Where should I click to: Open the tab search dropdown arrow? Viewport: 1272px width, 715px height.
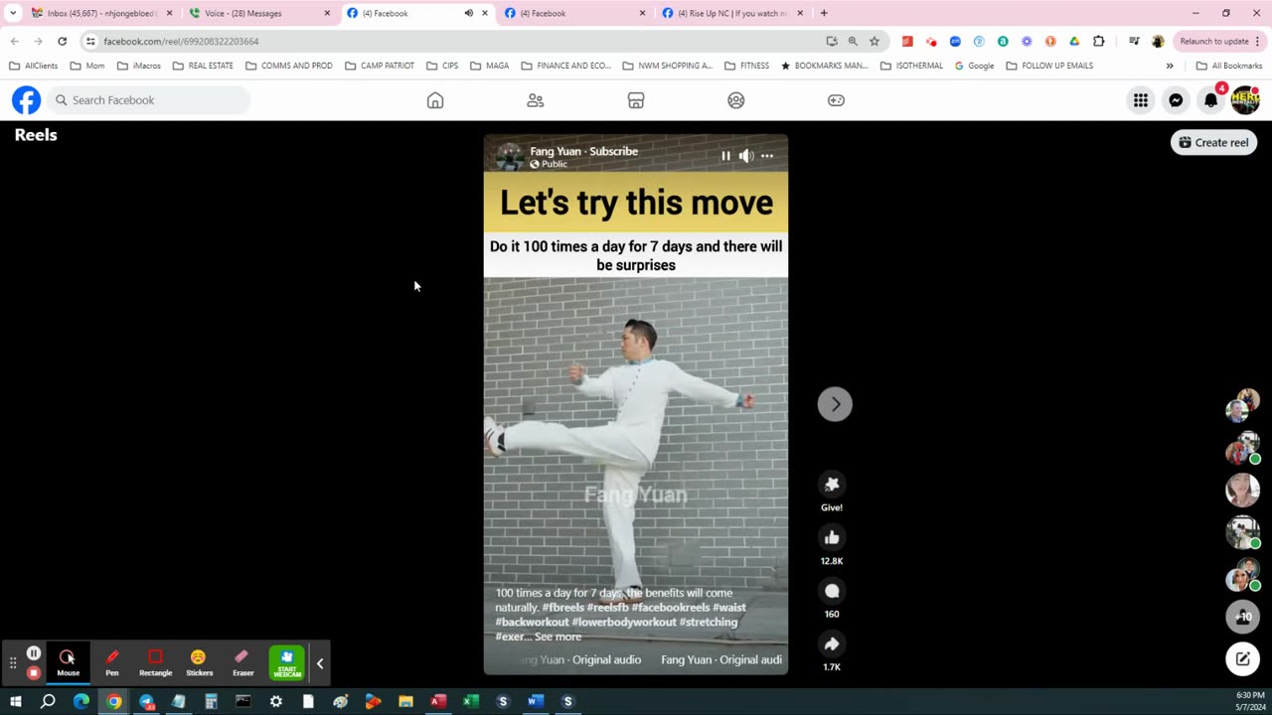point(13,13)
